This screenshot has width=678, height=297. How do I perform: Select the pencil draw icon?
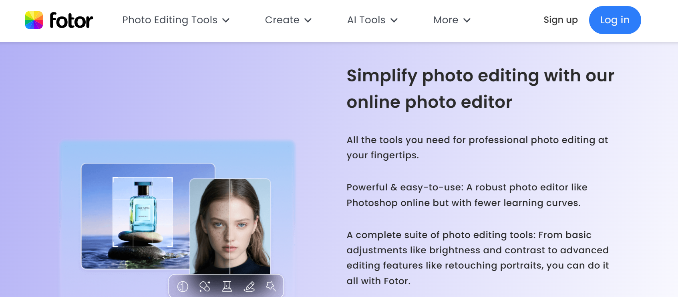(x=249, y=286)
